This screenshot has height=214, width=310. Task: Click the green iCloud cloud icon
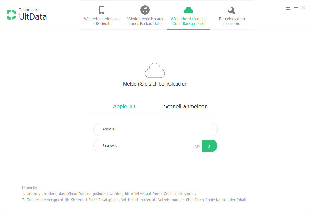point(188,10)
